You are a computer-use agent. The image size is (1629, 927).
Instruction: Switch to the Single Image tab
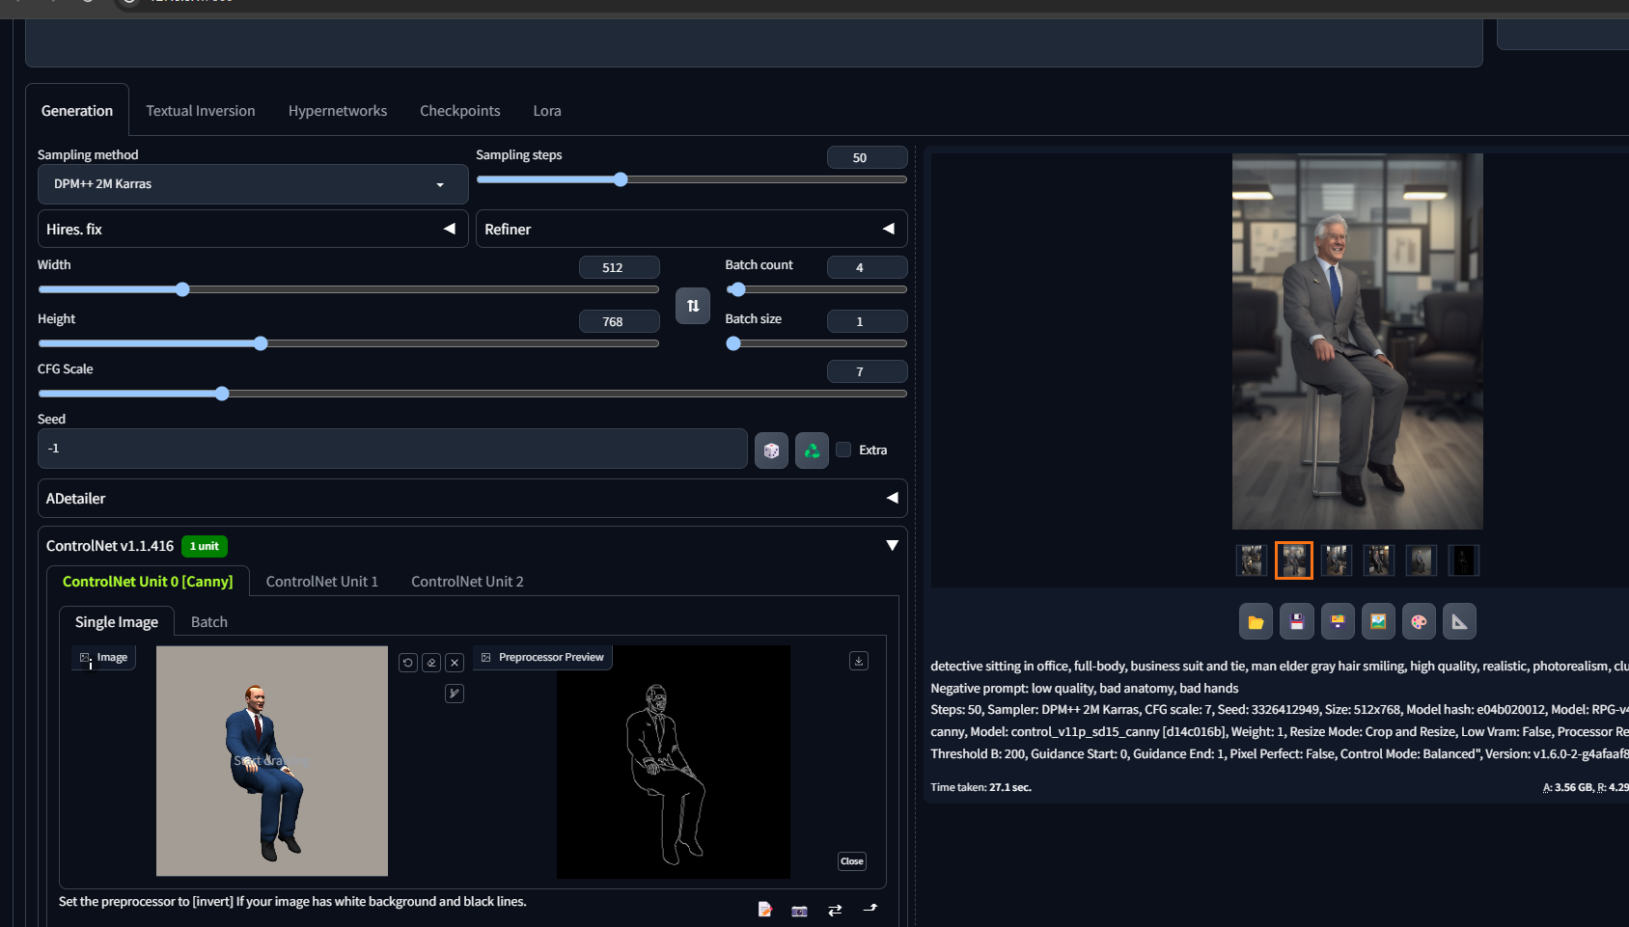click(x=117, y=622)
